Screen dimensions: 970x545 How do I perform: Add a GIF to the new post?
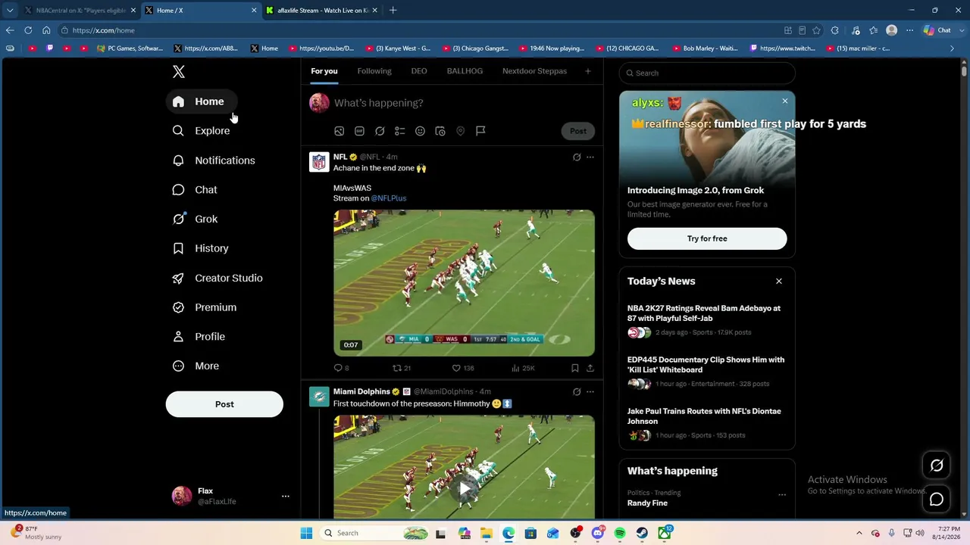[x=359, y=131]
